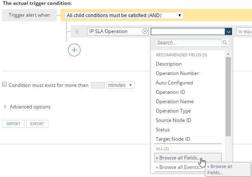The image size is (252, 177).
Task: Open the minutes unit dropdown
Action: (x=120, y=85)
